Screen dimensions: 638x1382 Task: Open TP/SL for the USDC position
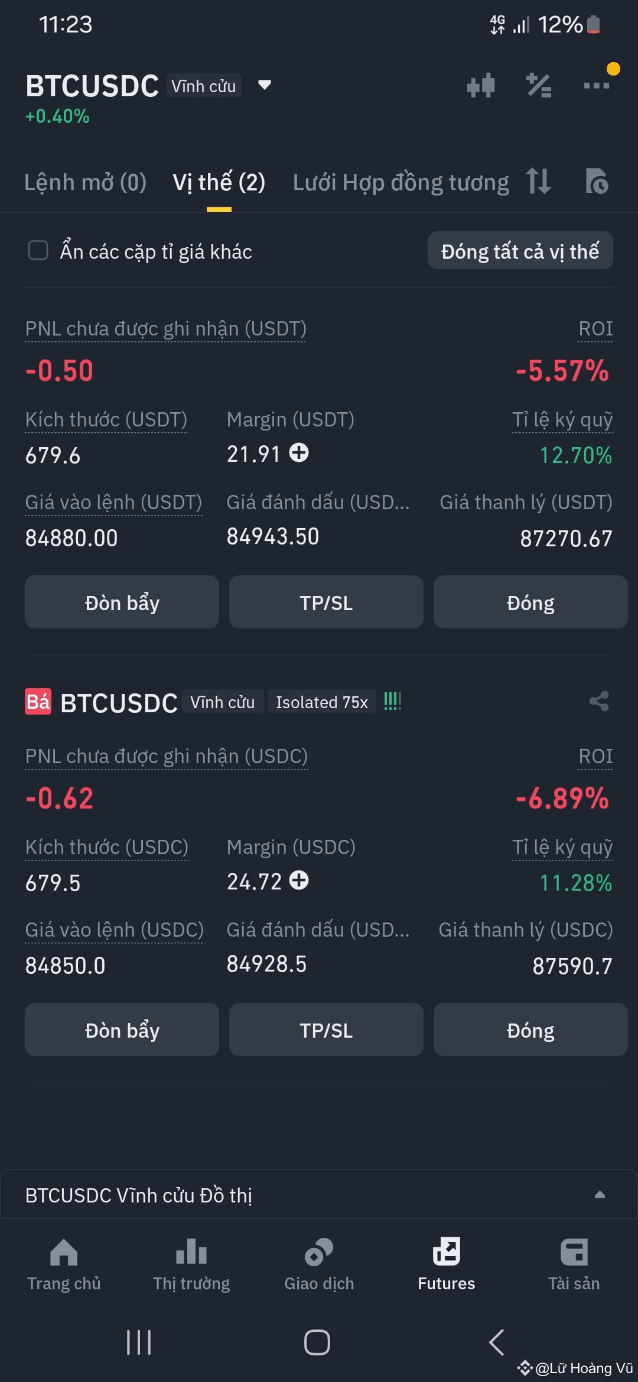coord(326,1030)
